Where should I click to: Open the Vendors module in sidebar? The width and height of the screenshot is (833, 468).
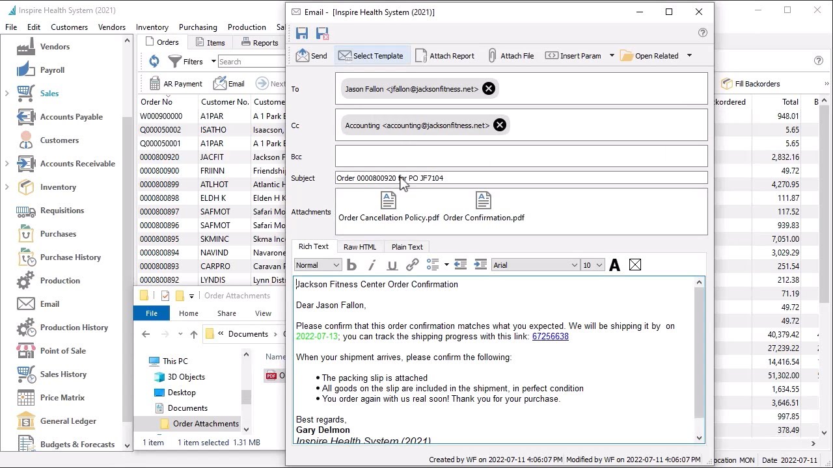click(55, 47)
